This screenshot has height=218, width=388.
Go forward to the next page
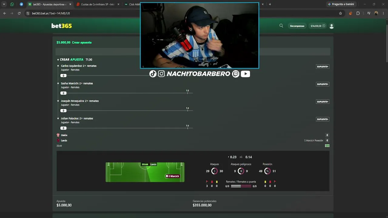[12, 13]
